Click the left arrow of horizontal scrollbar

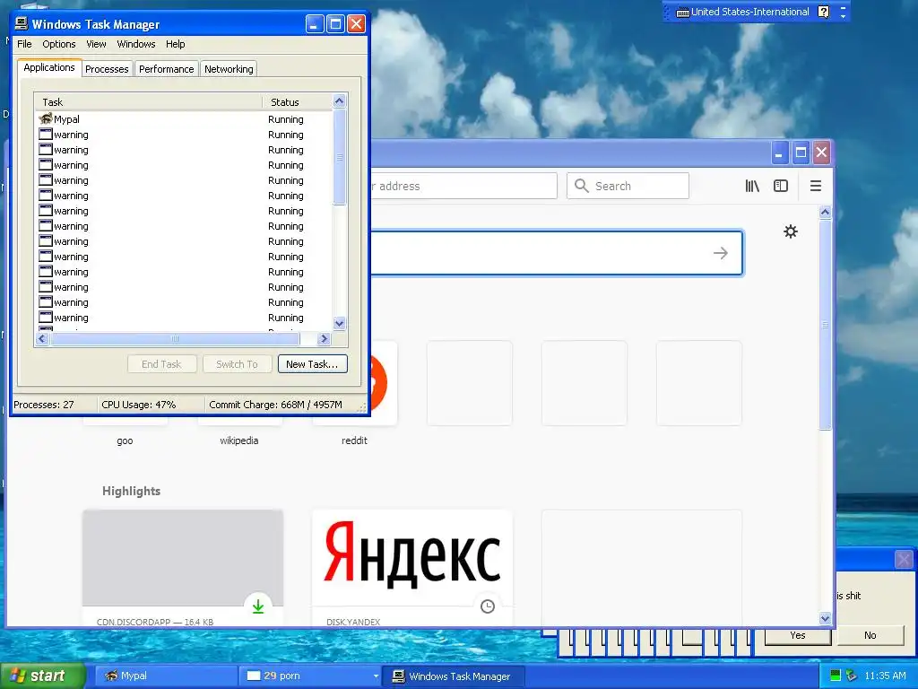(x=42, y=338)
